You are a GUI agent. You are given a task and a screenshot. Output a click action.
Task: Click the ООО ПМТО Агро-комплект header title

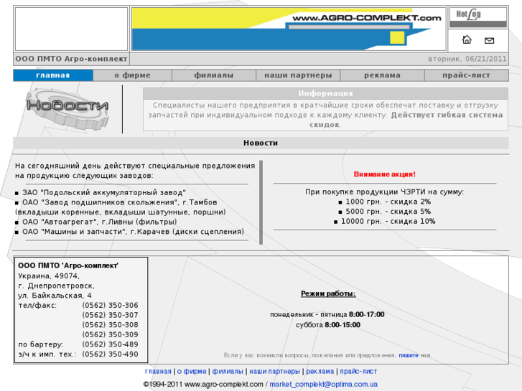pyautogui.click(x=71, y=59)
